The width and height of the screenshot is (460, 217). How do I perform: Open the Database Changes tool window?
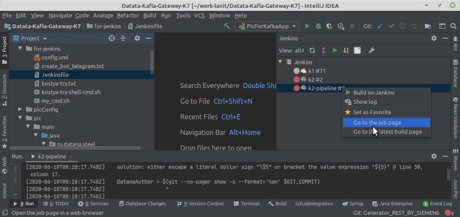142,204
